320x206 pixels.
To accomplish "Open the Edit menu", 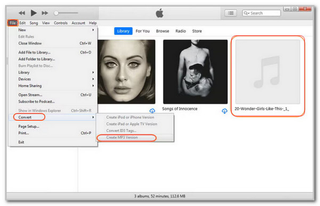I will tap(22, 23).
